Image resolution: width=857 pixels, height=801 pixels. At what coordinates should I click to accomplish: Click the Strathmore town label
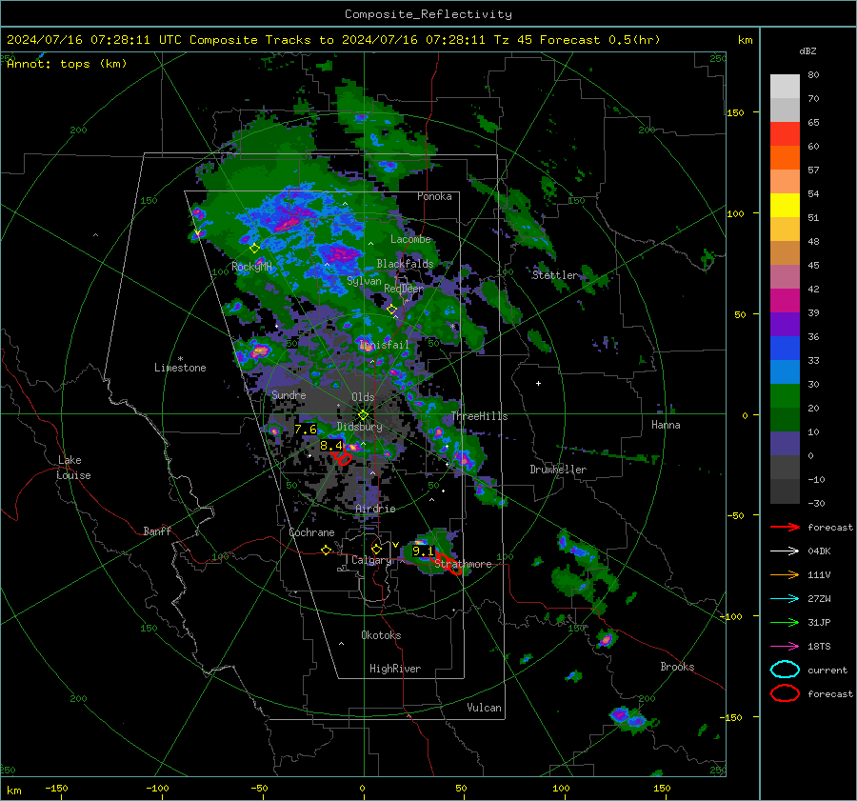tap(464, 564)
